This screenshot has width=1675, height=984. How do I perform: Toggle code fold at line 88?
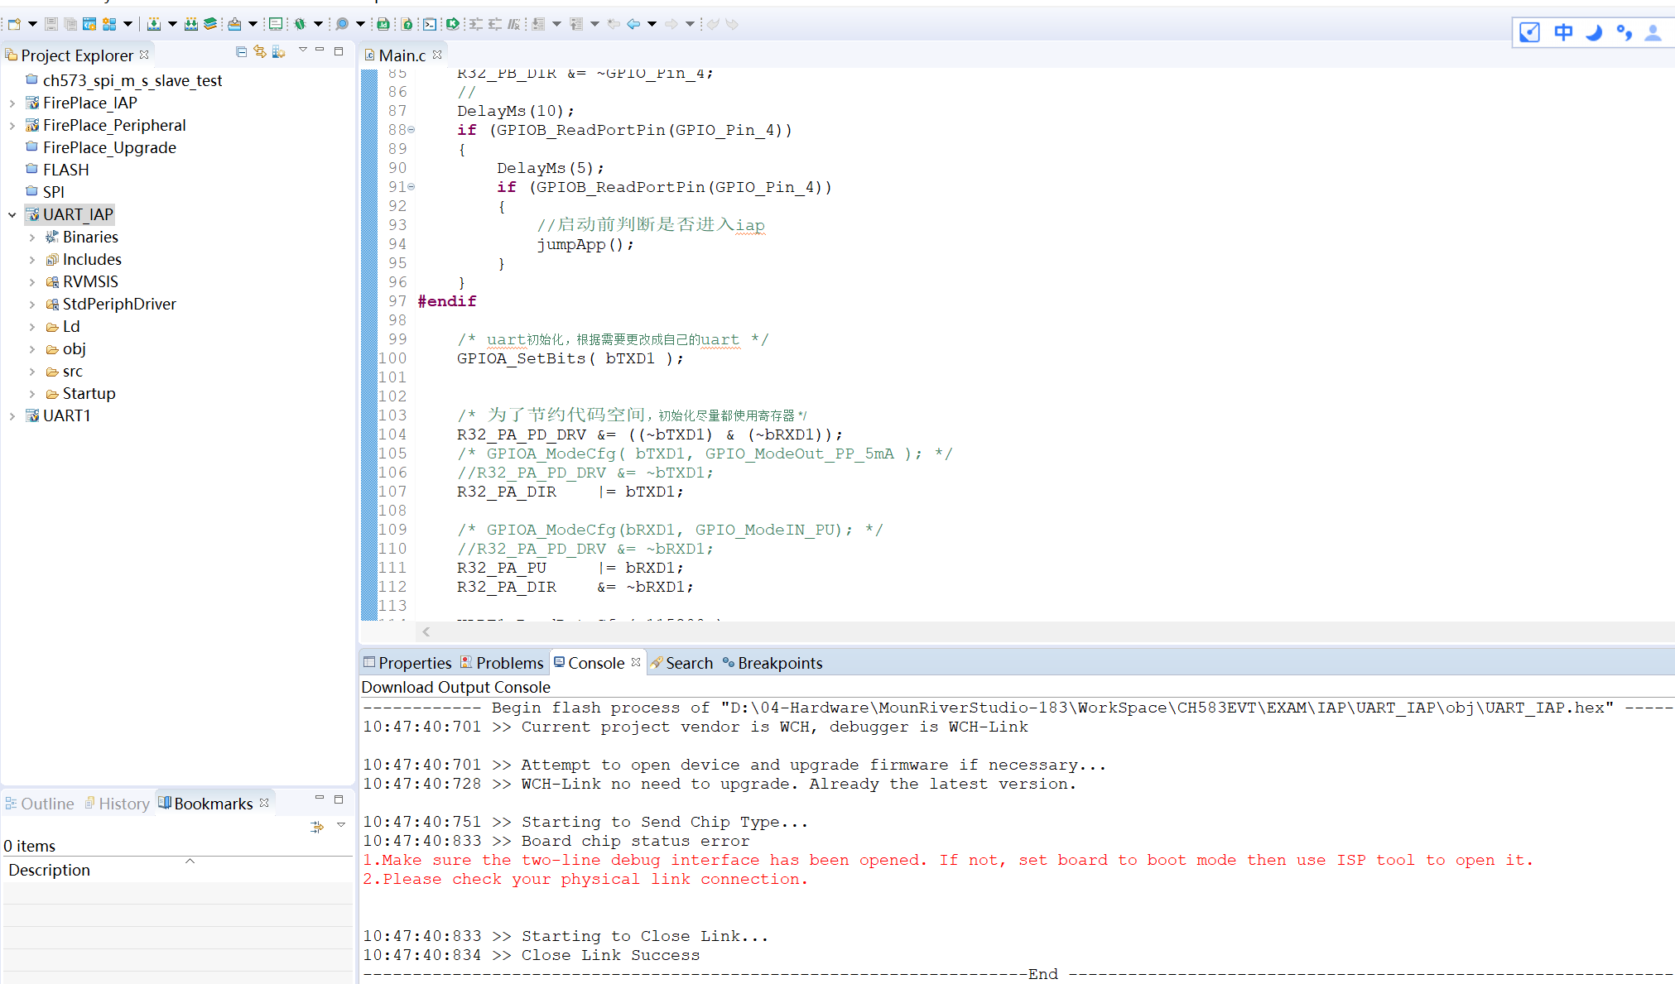click(x=411, y=130)
